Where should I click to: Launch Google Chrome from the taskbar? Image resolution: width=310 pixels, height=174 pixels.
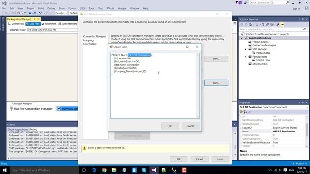(104, 170)
